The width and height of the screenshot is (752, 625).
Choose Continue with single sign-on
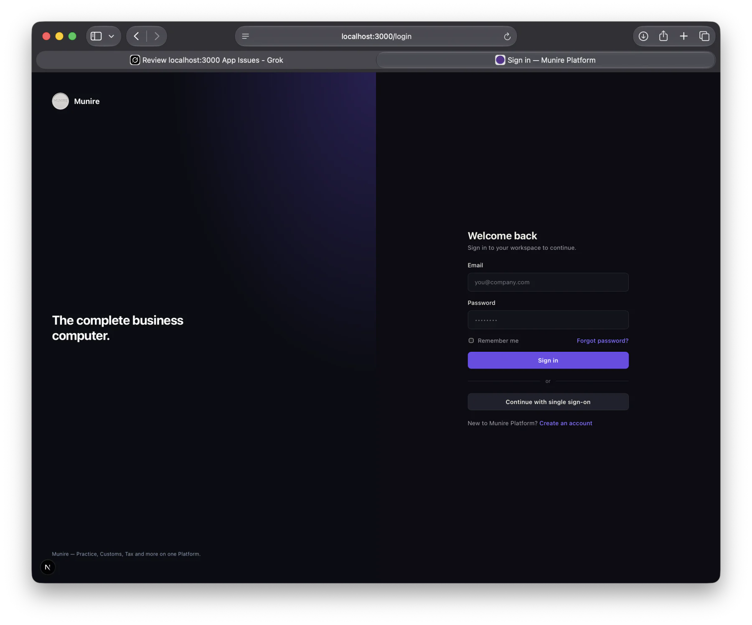(x=548, y=402)
